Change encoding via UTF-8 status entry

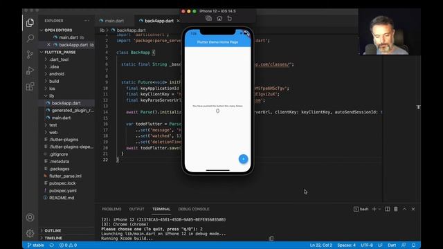point(367,246)
